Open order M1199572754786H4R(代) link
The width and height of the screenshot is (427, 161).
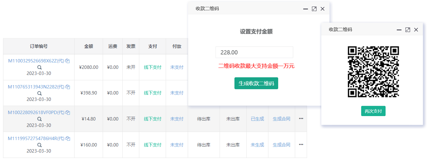(36, 139)
